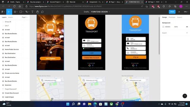Expand the Frame tools dropdown chevron

point(17,12)
